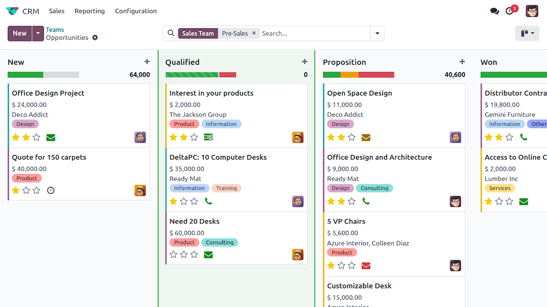Focus the Search input field
Image resolution: width=547 pixels, height=307 pixels.
tap(314, 33)
